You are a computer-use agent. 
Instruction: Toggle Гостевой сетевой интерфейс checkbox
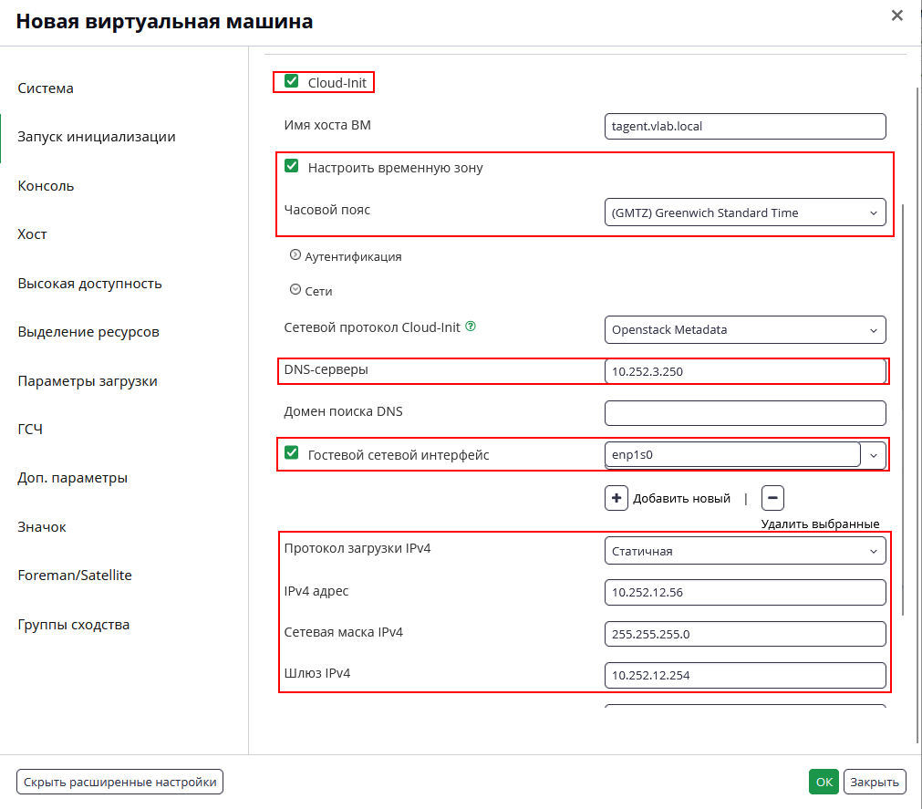pyautogui.click(x=292, y=452)
